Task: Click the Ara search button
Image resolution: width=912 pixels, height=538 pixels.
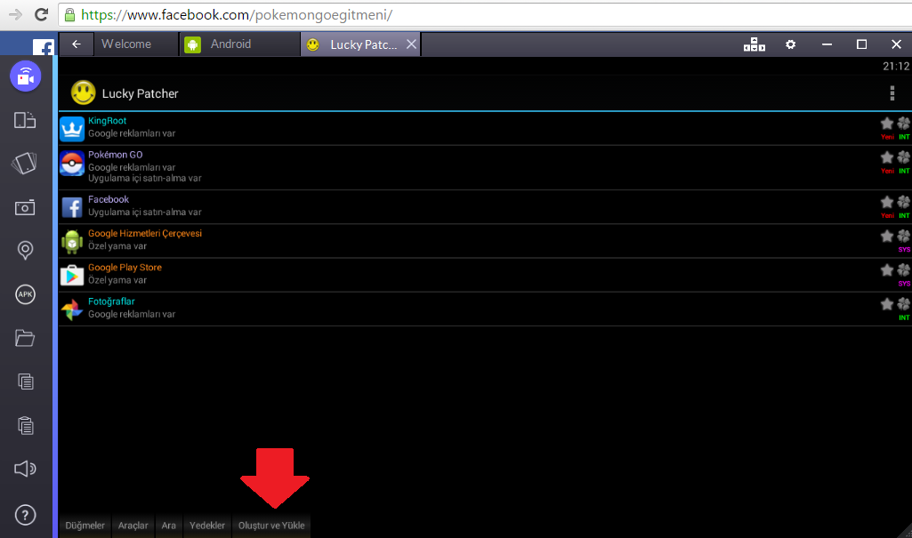Action: point(169,526)
